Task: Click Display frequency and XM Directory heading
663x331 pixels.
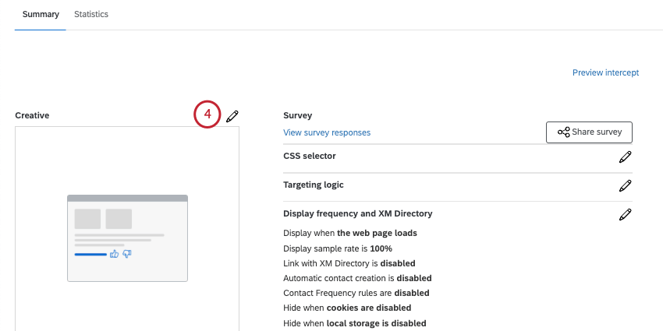Action: click(358, 213)
